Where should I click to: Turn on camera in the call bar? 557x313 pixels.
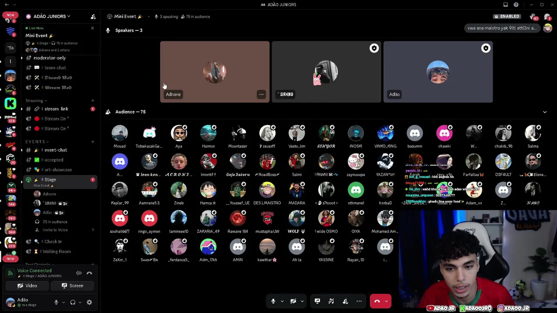coord(293,301)
